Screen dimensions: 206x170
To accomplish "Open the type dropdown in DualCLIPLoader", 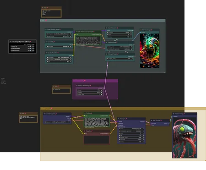I will [x=59, y=62].
